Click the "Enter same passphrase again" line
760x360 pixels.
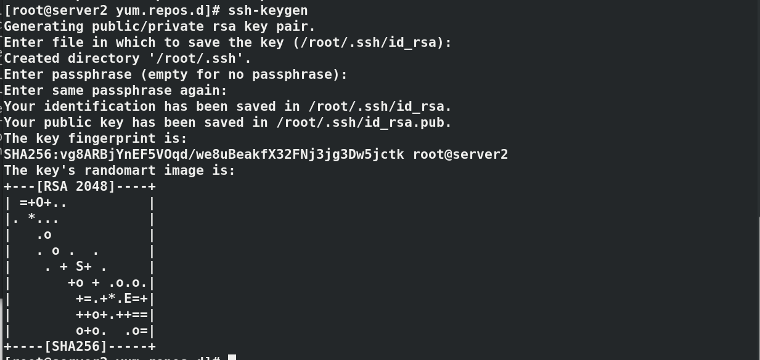(116, 90)
